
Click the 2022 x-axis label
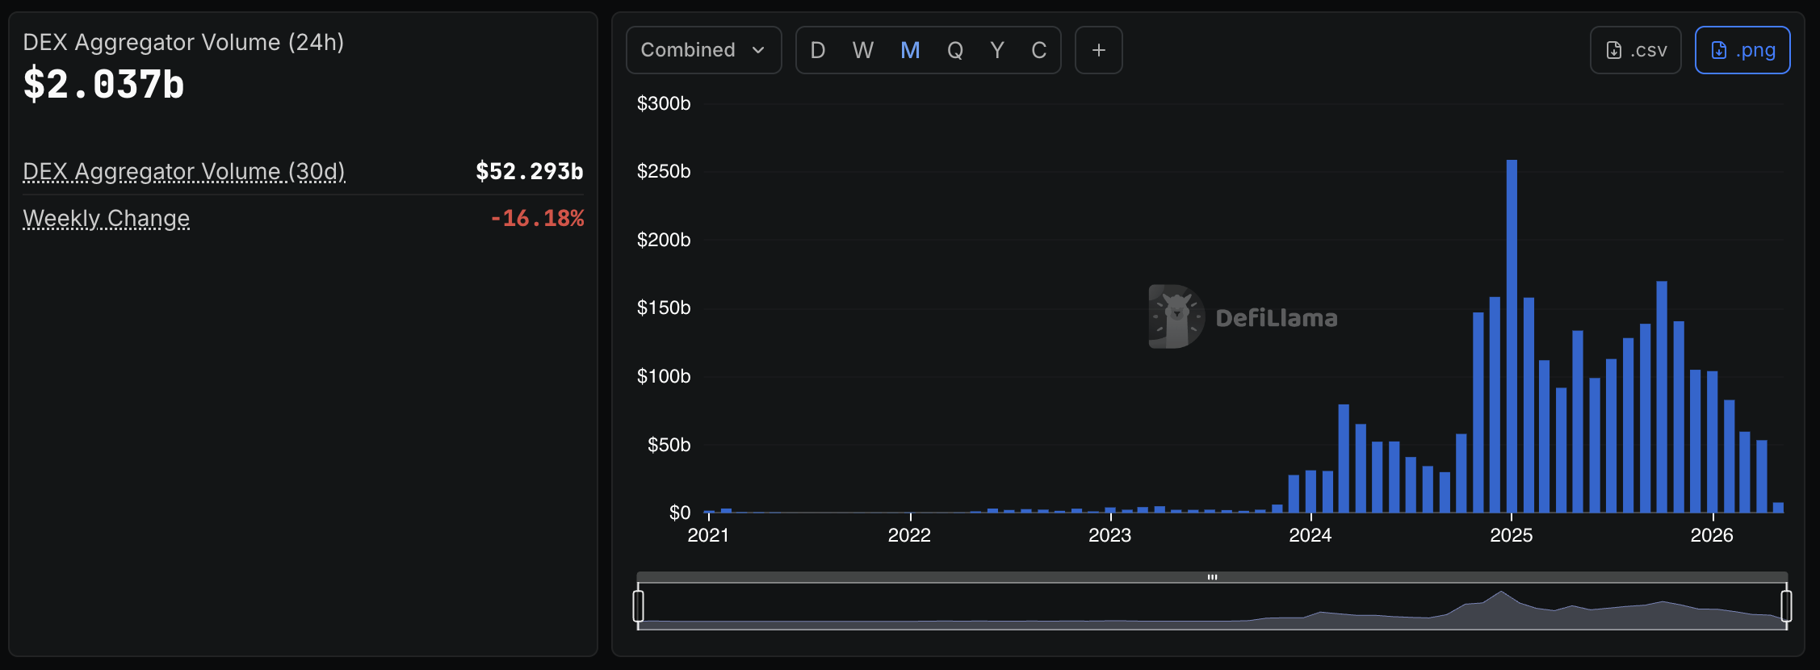coord(909,535)
